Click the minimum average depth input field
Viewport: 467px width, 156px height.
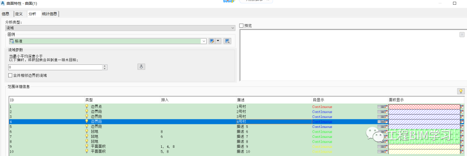point(55,67)
